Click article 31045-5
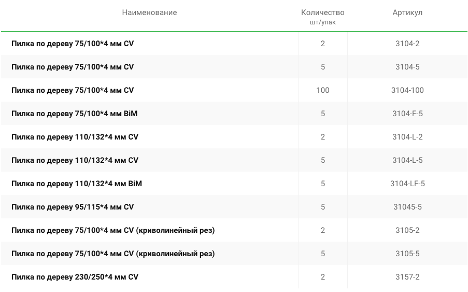This screenshot has width=468, height=292. tap(407, 206)
